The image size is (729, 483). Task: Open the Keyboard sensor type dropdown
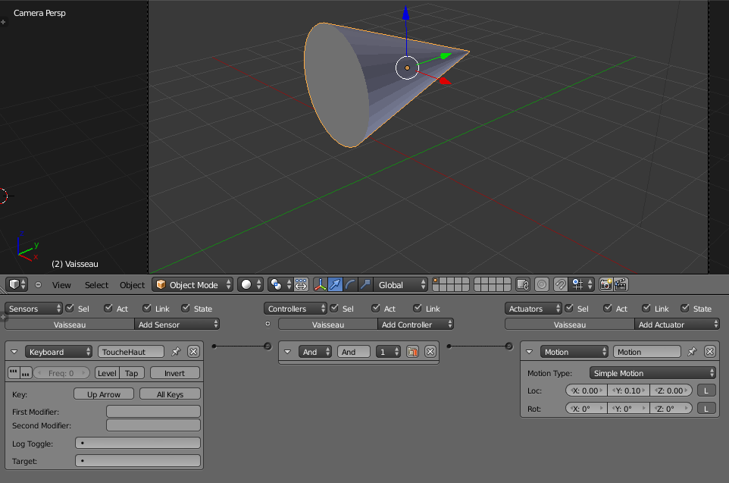coord(59,352)
